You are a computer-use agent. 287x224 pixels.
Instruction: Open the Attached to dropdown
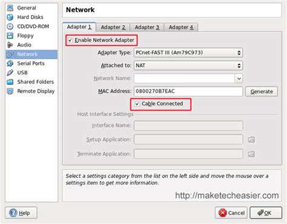[x=188, y=66]
